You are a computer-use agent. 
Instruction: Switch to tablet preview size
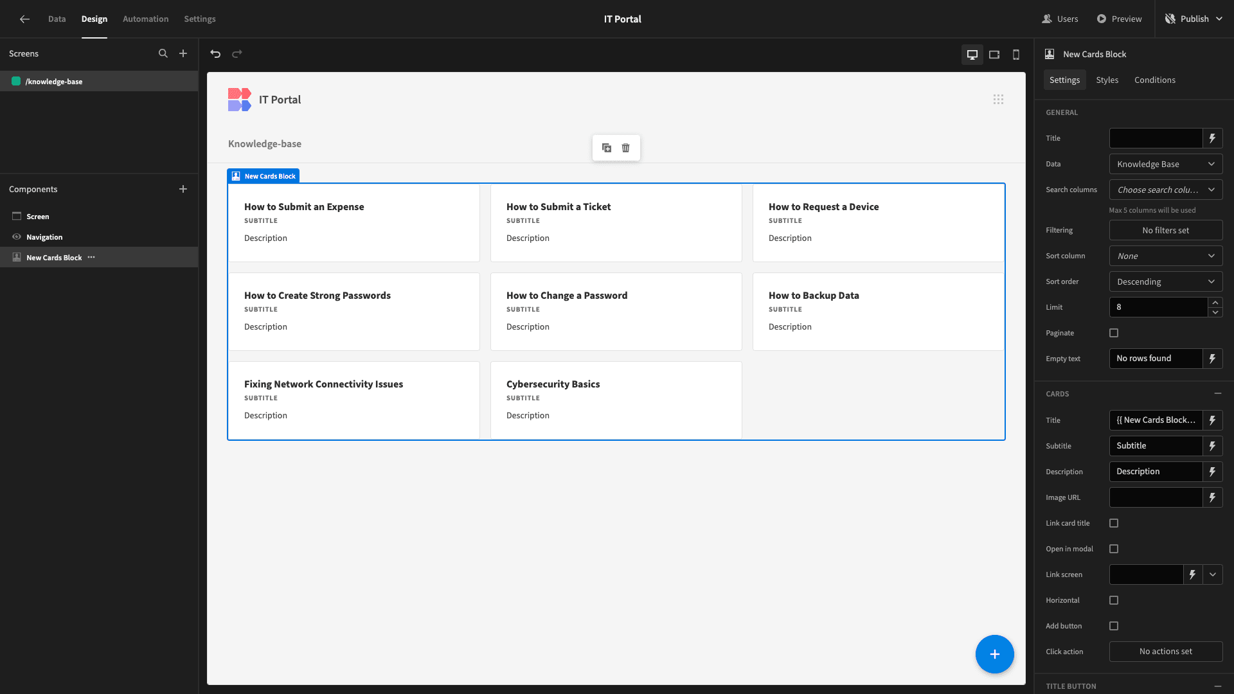(994, 55)
